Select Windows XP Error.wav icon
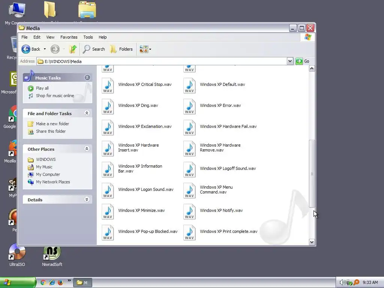The height and width of the screenshot is (288, 384). pos(189,106)
